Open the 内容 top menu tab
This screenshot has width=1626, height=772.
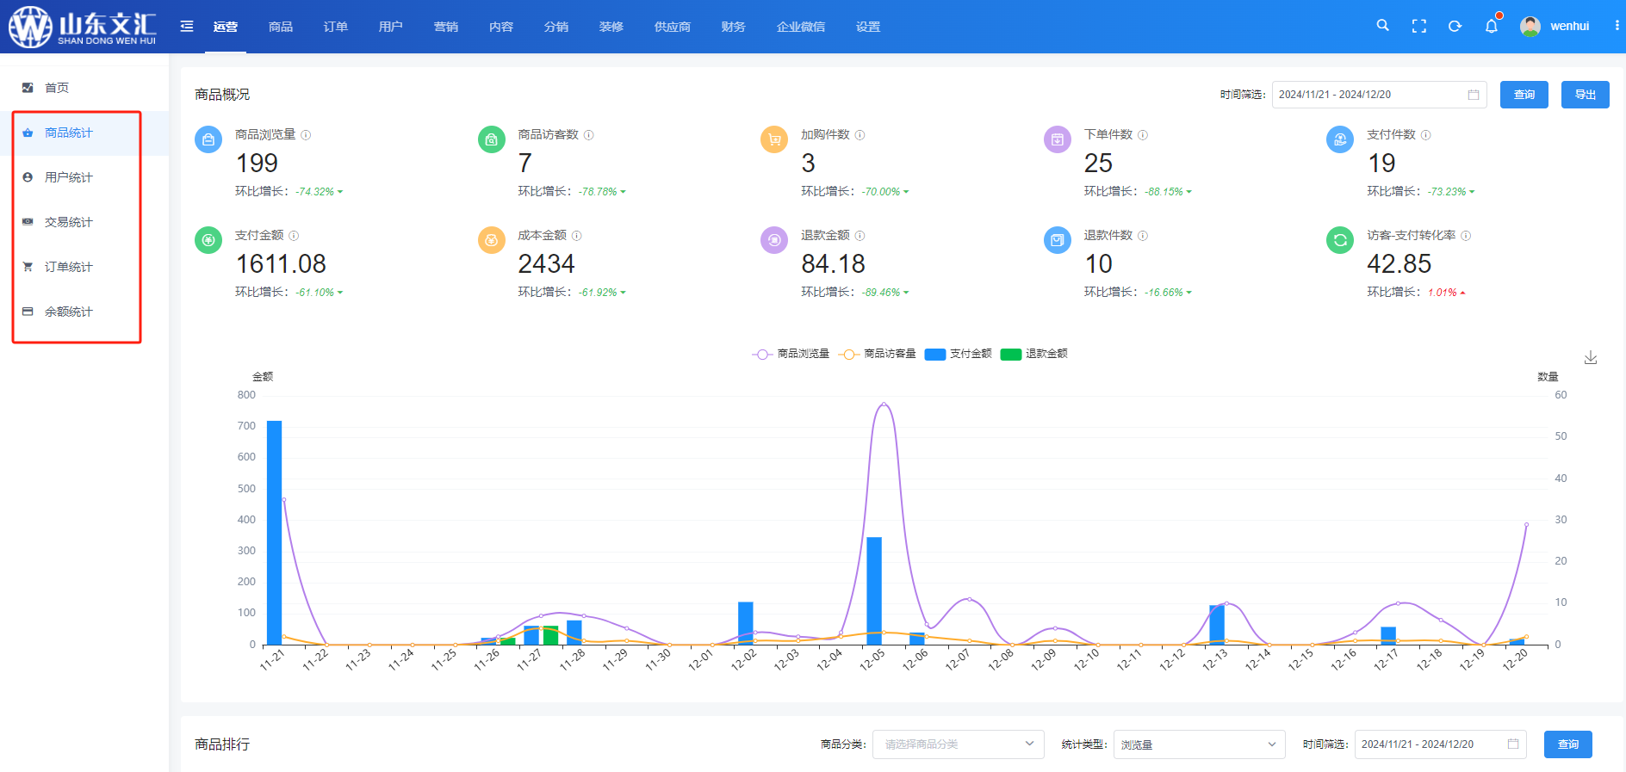[x=501, y=27]
